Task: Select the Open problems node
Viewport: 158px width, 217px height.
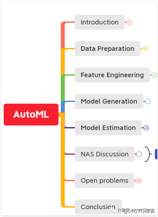Action: [104, 181]
